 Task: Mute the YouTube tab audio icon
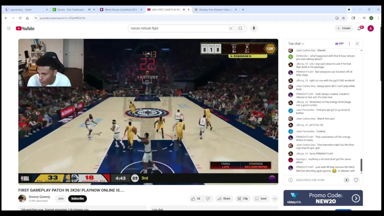click(x=184, y=10)
